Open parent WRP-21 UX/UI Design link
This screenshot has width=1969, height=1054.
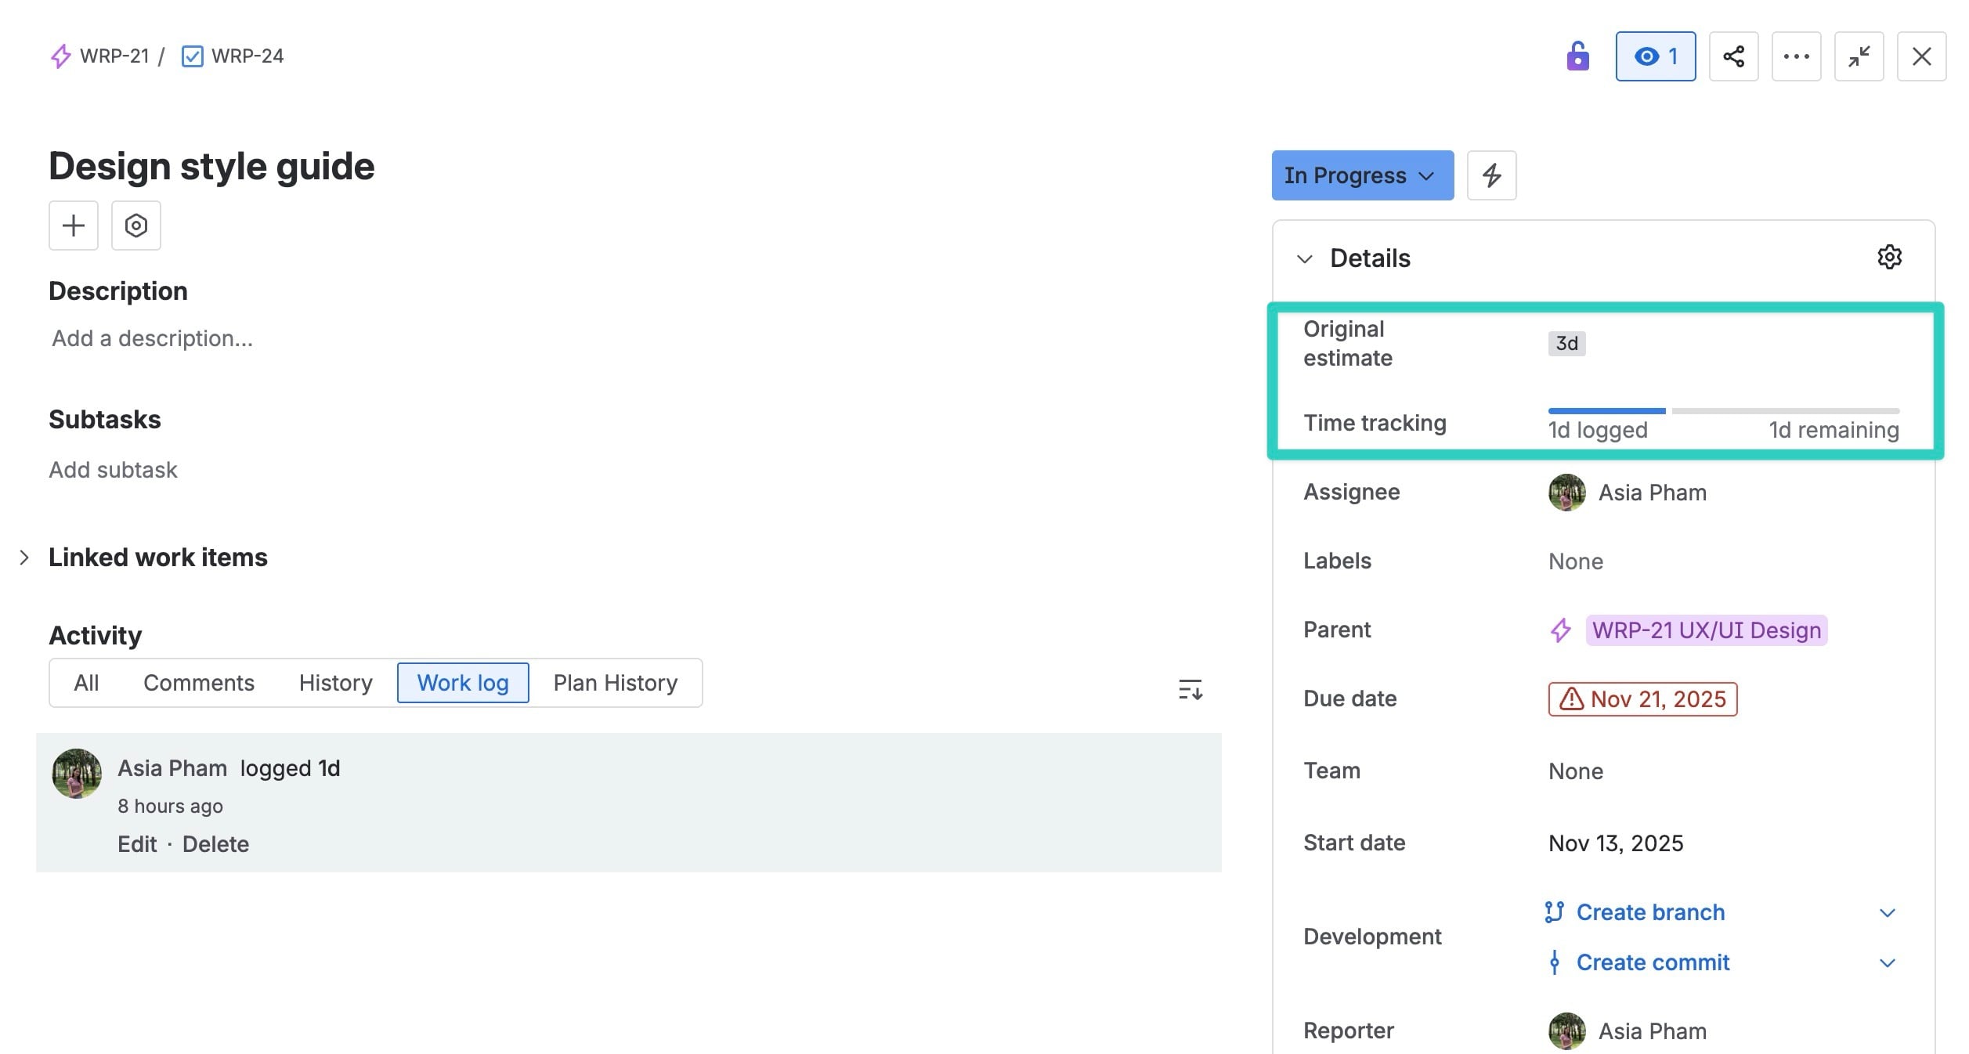click(x=1707, y=630)
